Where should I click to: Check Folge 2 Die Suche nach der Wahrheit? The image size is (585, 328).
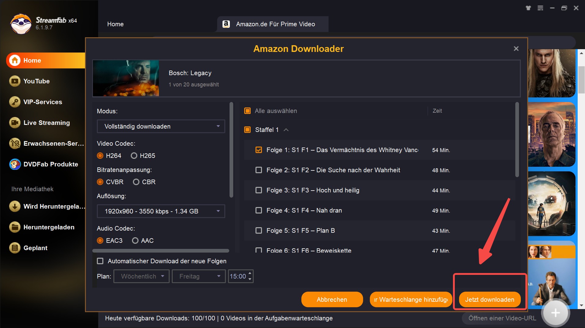[259, 170]
